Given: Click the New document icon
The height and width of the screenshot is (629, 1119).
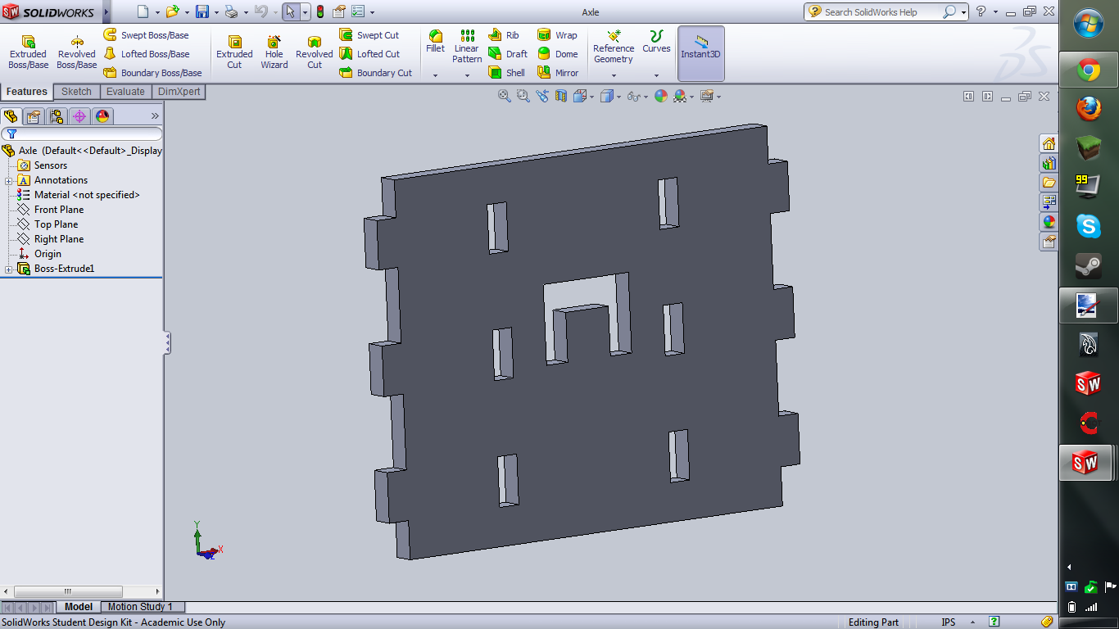Looking at the screenshot, I should [143, 11].
